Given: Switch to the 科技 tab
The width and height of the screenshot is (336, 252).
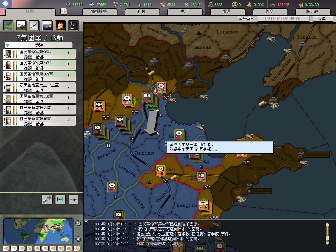Looking at the screenshot, I should [141, 12].
